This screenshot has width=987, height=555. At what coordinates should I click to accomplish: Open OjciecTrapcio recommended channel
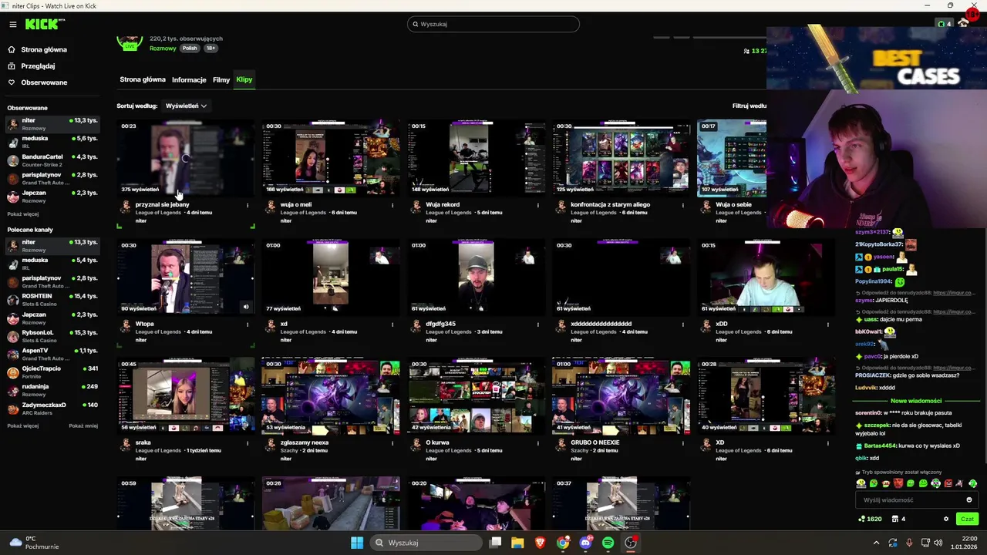point(52,372)
